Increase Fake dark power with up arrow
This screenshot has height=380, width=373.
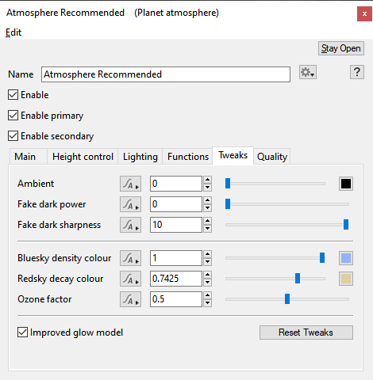(x=208, y=200)
